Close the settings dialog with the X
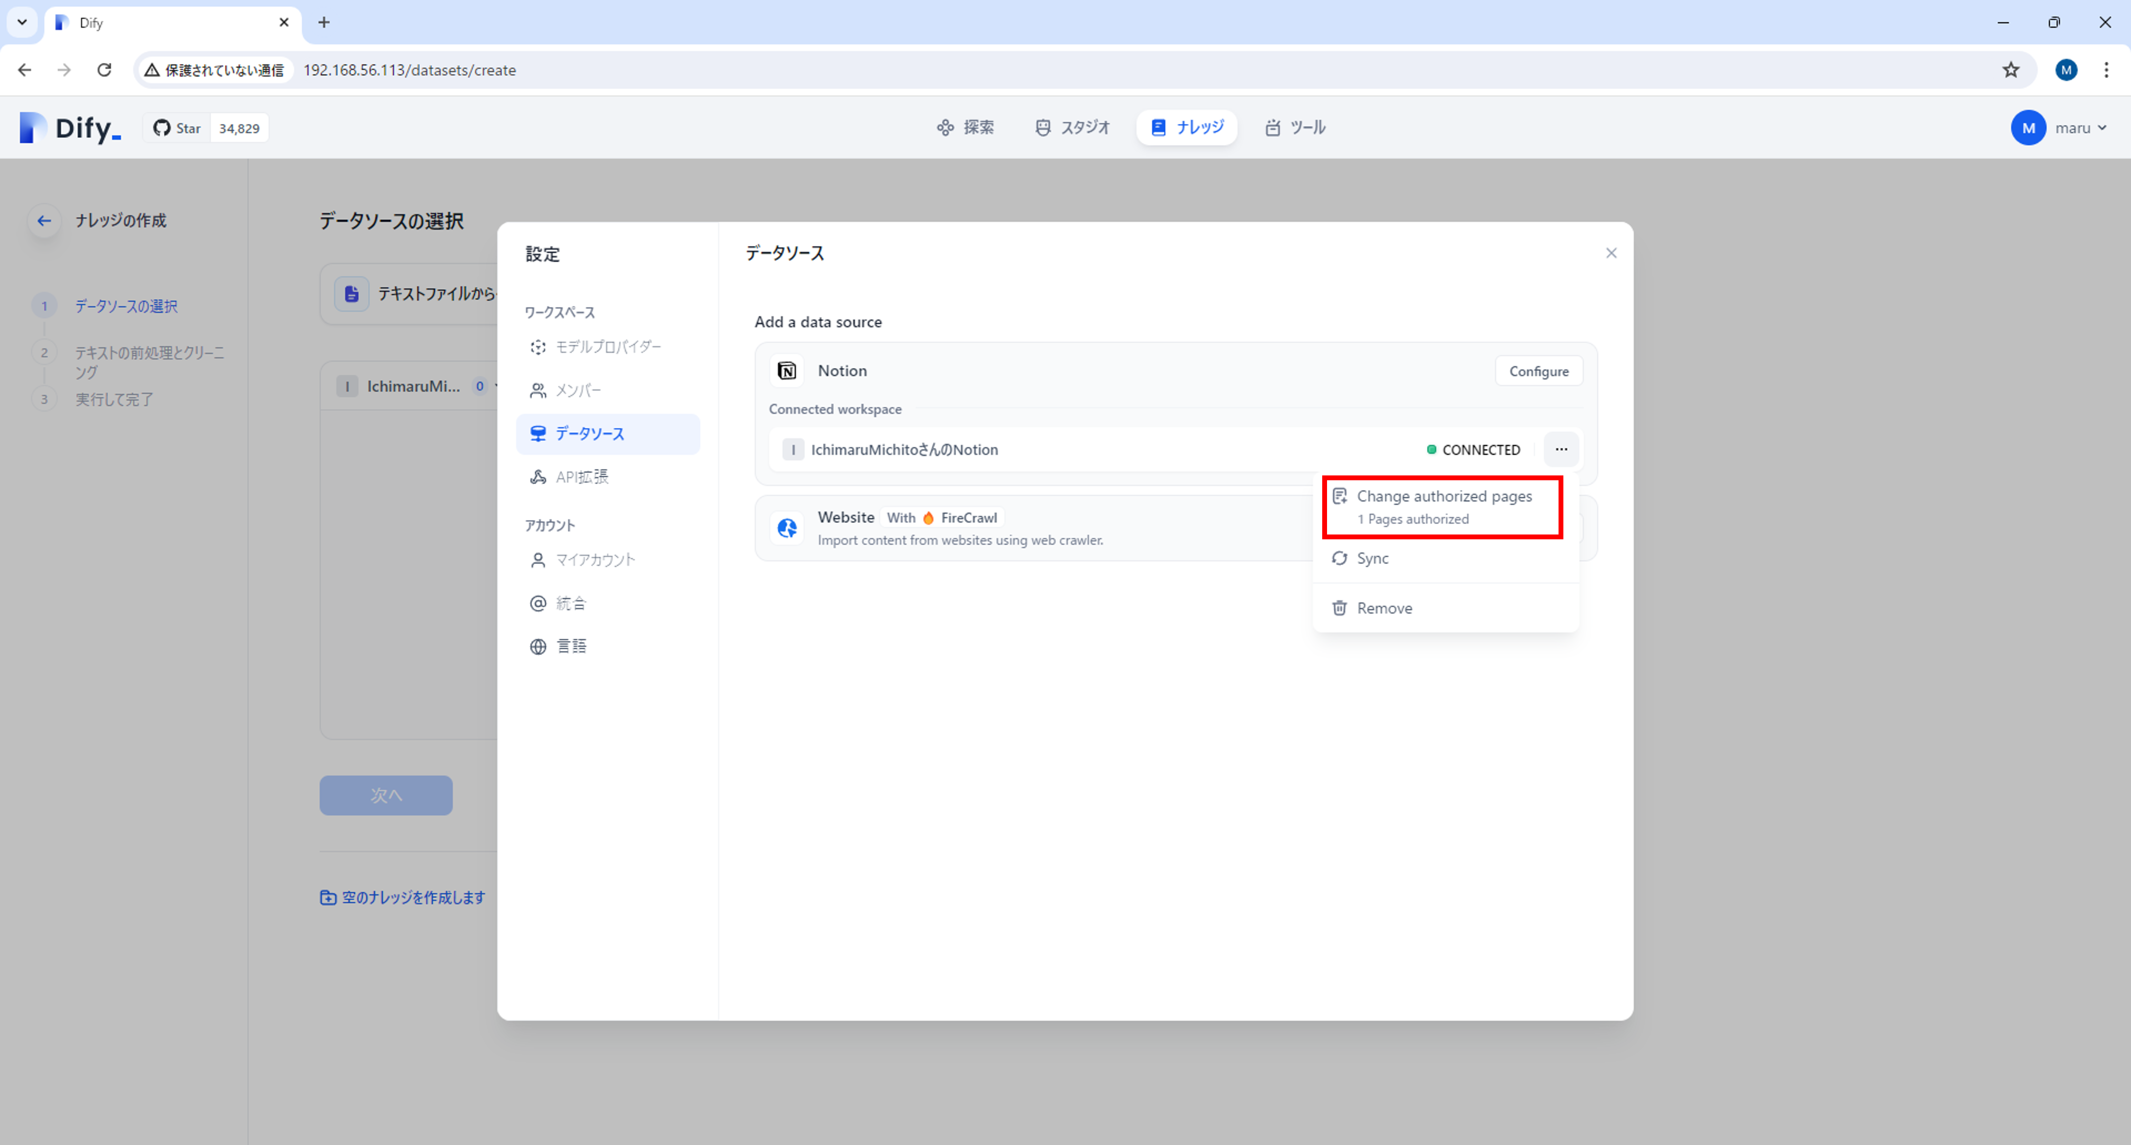This screenshot has height=1145, width=2131. coord(1611,253)
